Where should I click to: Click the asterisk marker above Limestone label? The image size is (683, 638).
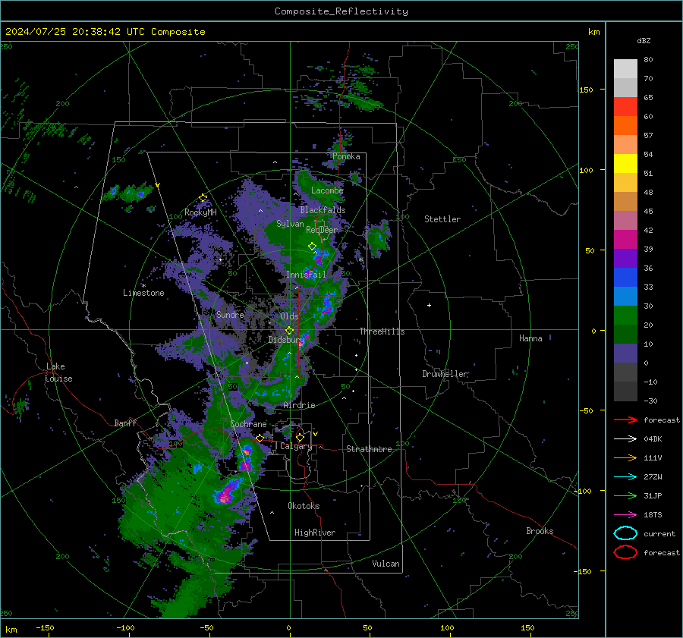tap(143, 286)
